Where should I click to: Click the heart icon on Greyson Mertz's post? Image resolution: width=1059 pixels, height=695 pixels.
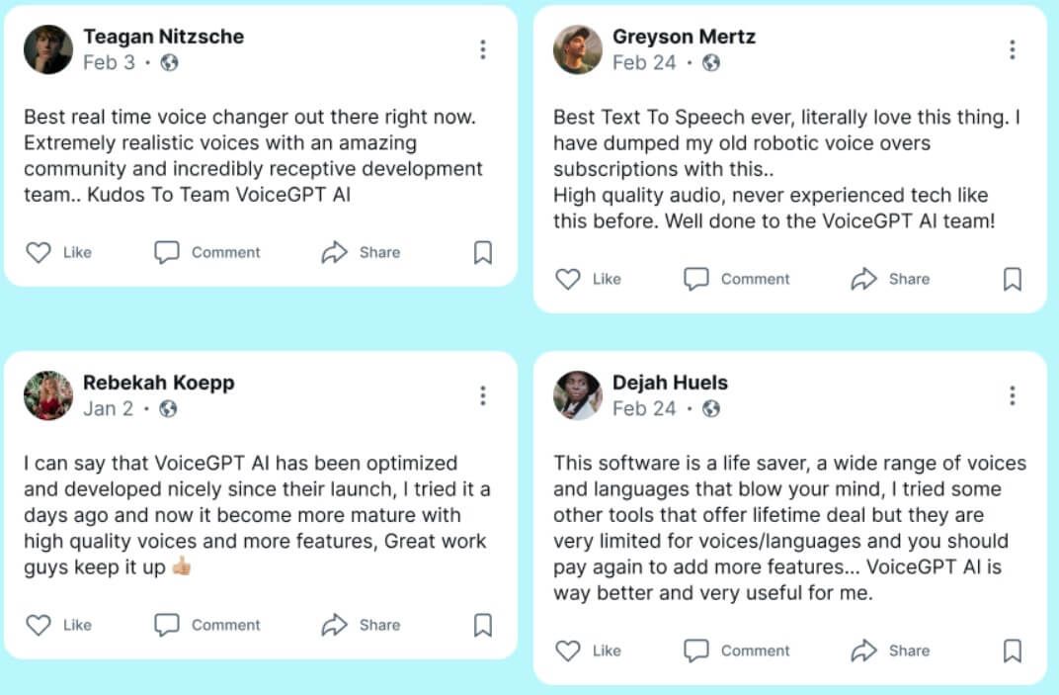568,280
